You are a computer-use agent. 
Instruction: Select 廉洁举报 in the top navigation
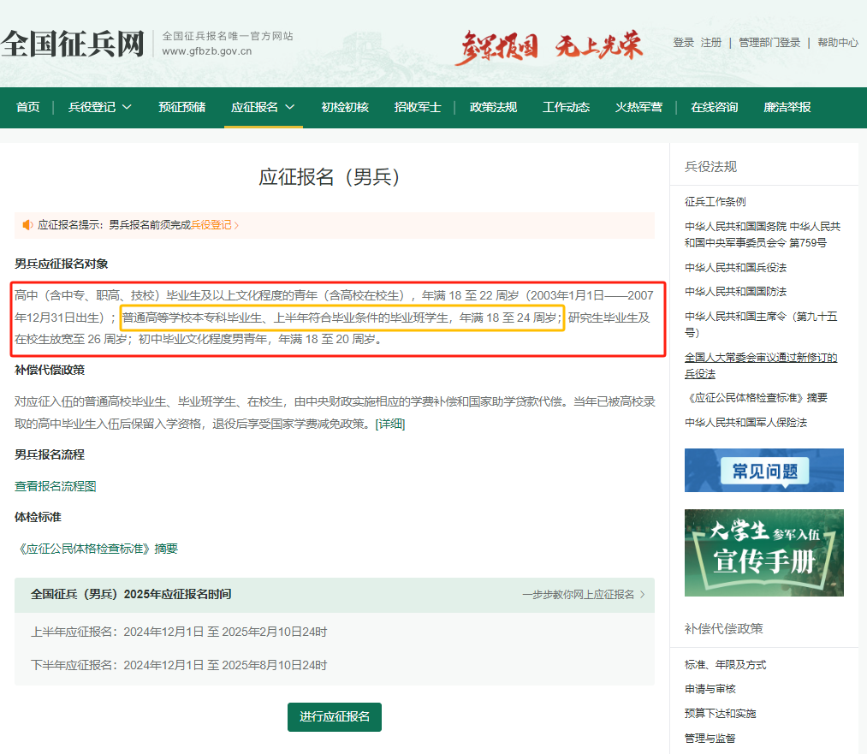[x=786, y=107]
